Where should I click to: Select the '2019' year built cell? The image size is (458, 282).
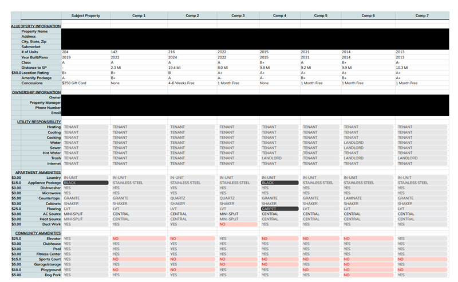(85, 57)
